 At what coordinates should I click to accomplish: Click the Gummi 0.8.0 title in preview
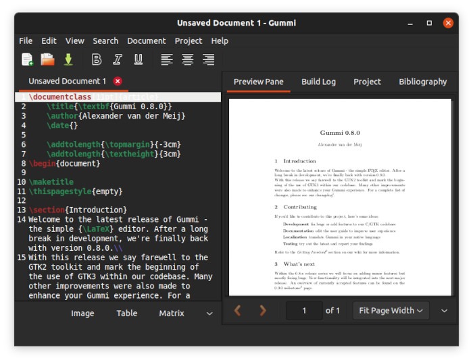click(x=340, y=133)
